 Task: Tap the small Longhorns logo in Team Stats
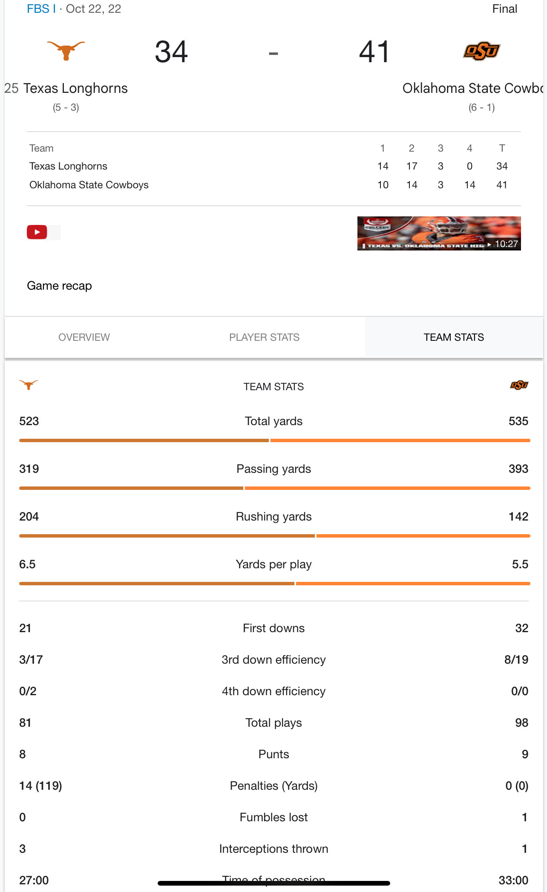[x=29, y=385]
